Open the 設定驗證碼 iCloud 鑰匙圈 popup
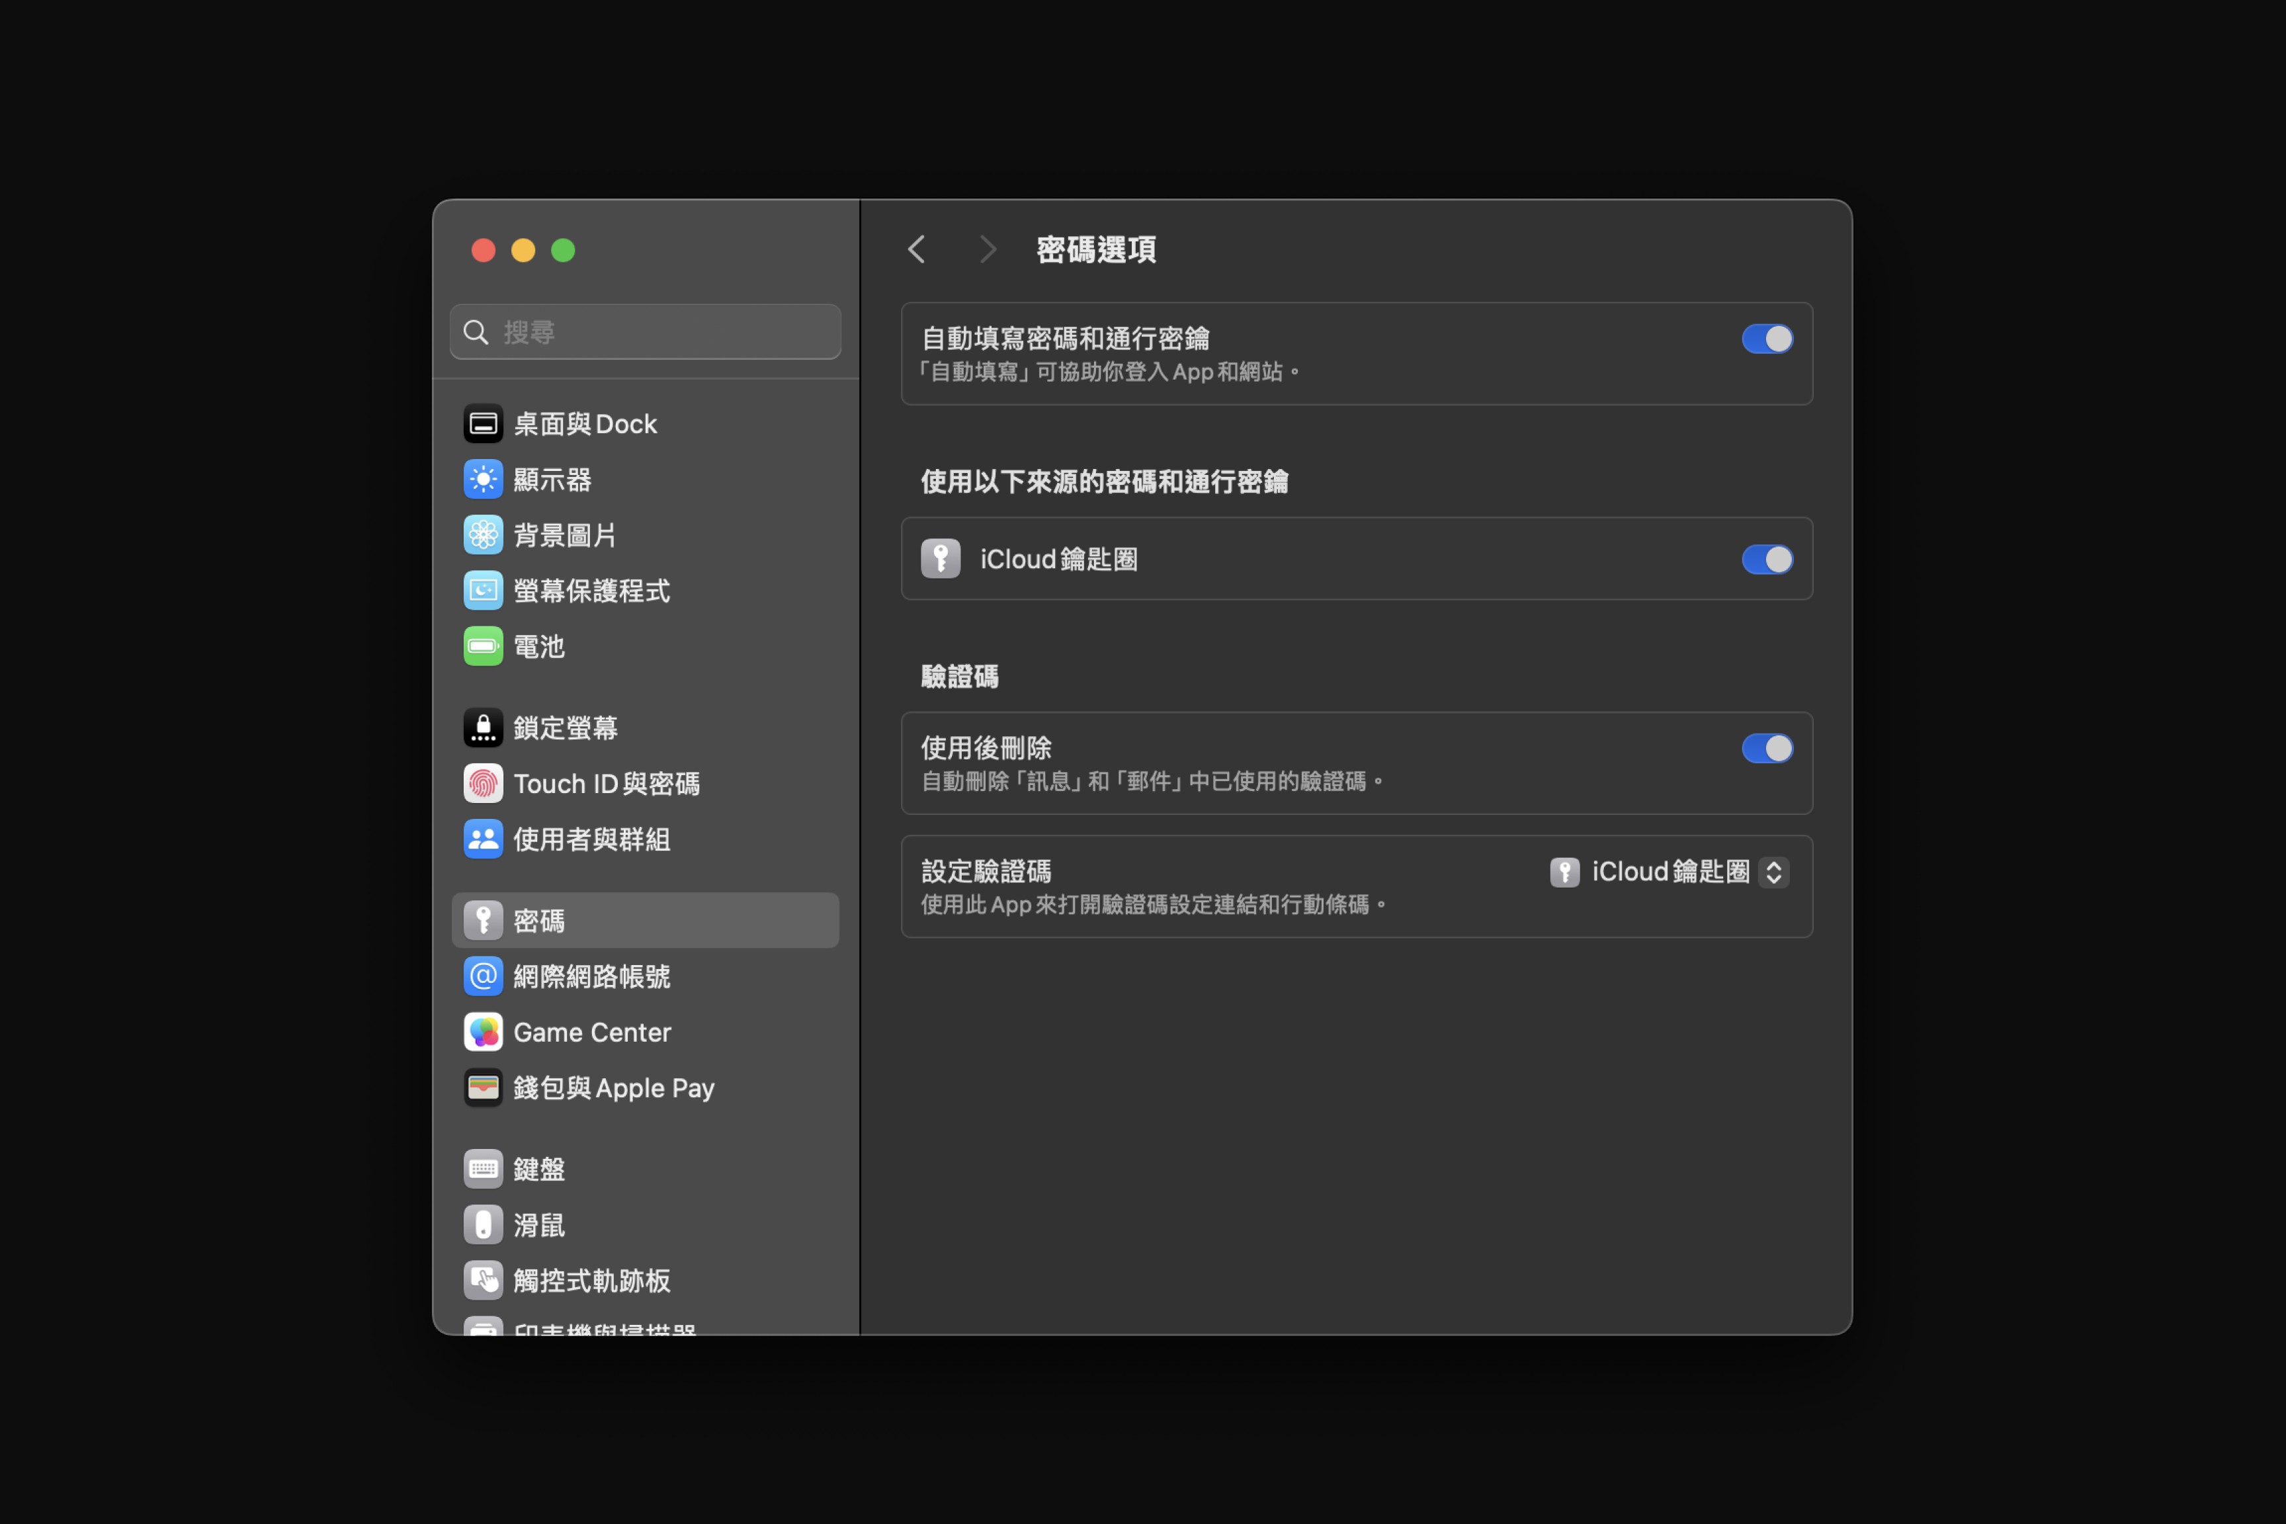 coord(1669,872)
